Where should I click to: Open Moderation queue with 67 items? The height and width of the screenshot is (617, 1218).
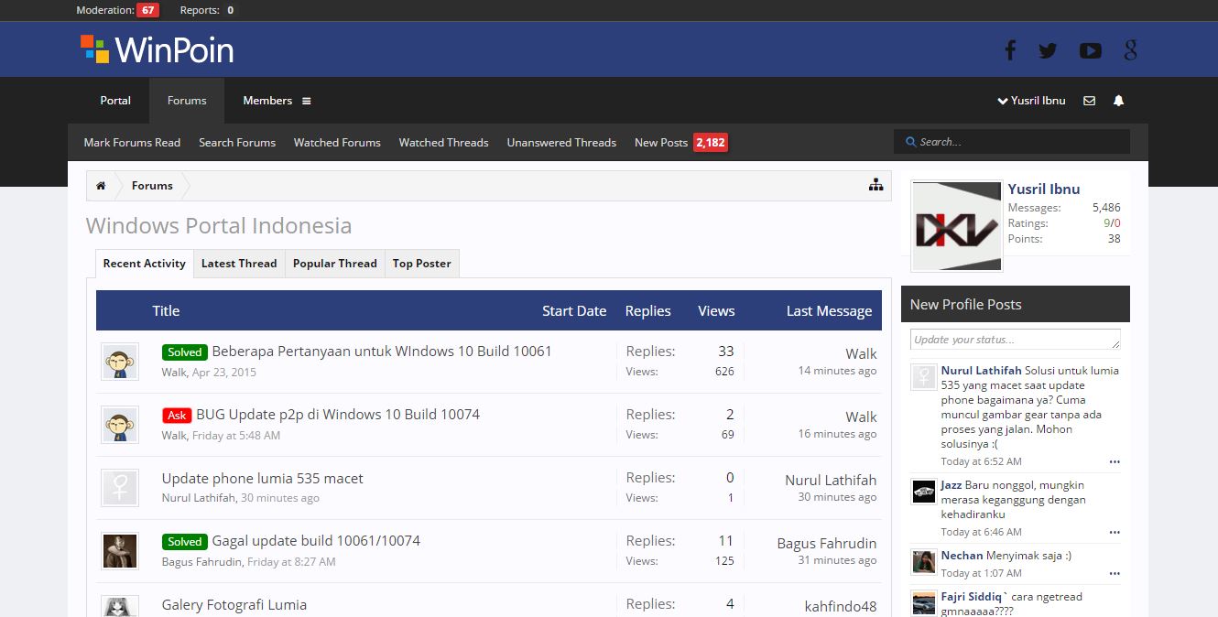pyautogui.click(x=117, y=10)
